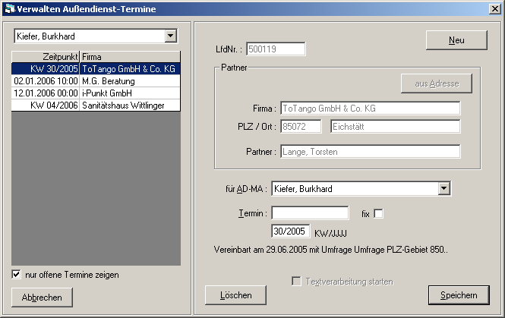Select the i-Punkt GmbH appointment row
The height and width of the screenshot is (318, 505).
pos(96,93)
